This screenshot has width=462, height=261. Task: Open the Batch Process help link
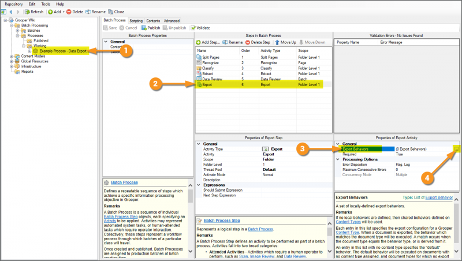pyautogui.click(x=124, y=182)
